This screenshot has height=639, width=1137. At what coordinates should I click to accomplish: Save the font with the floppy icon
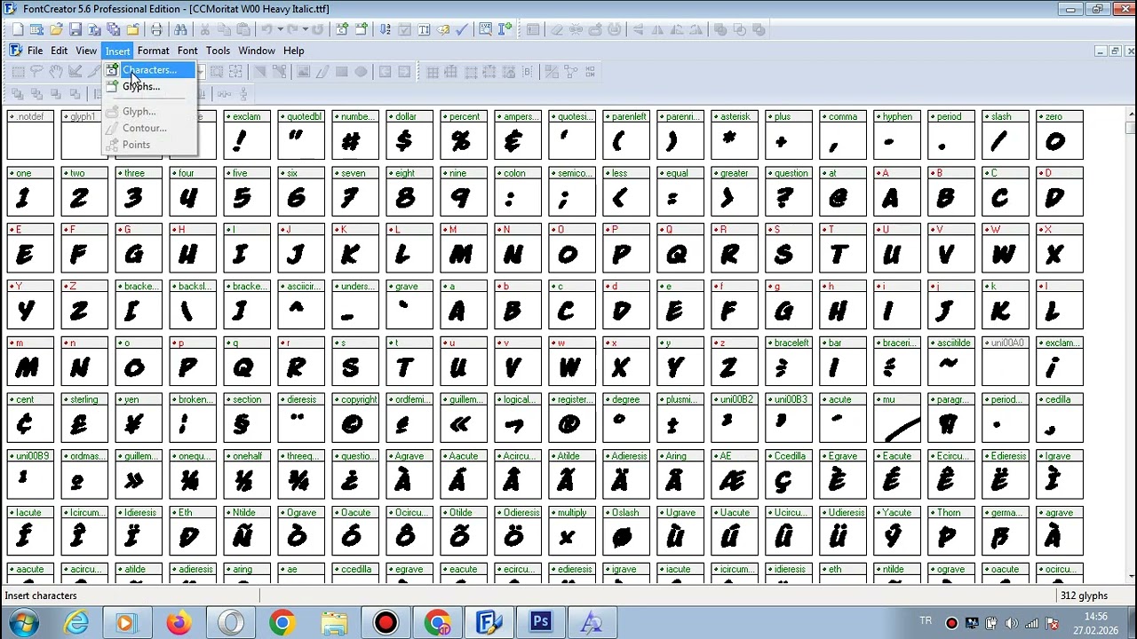pos(76,29)
